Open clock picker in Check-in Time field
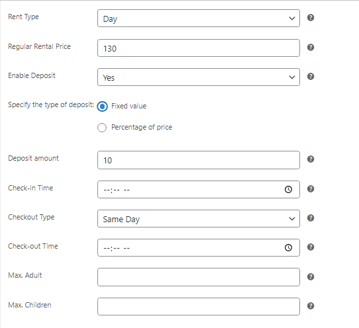This screenshot has width=359, height=328. [288, 189]
